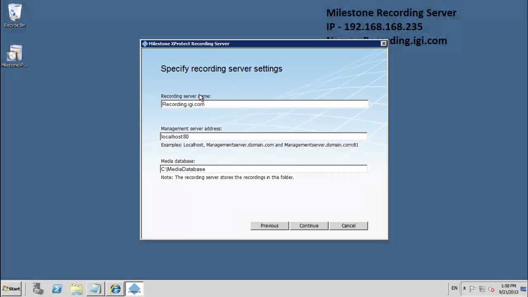Launch Internet Explorer from the taskbar
Image resolution: width=528 pixels, height=297 pixels.
pos(115,288)
